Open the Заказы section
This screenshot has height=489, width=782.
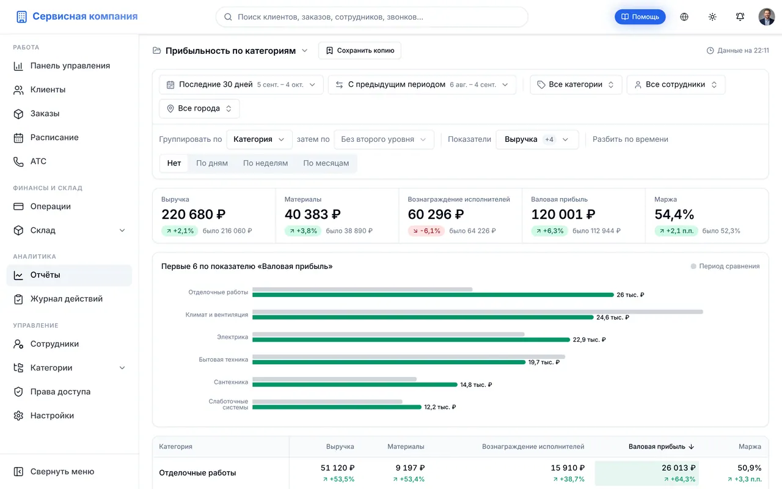click(x=69, y=113)
